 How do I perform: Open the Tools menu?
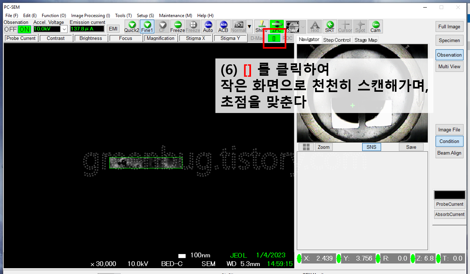pos(124,15)
